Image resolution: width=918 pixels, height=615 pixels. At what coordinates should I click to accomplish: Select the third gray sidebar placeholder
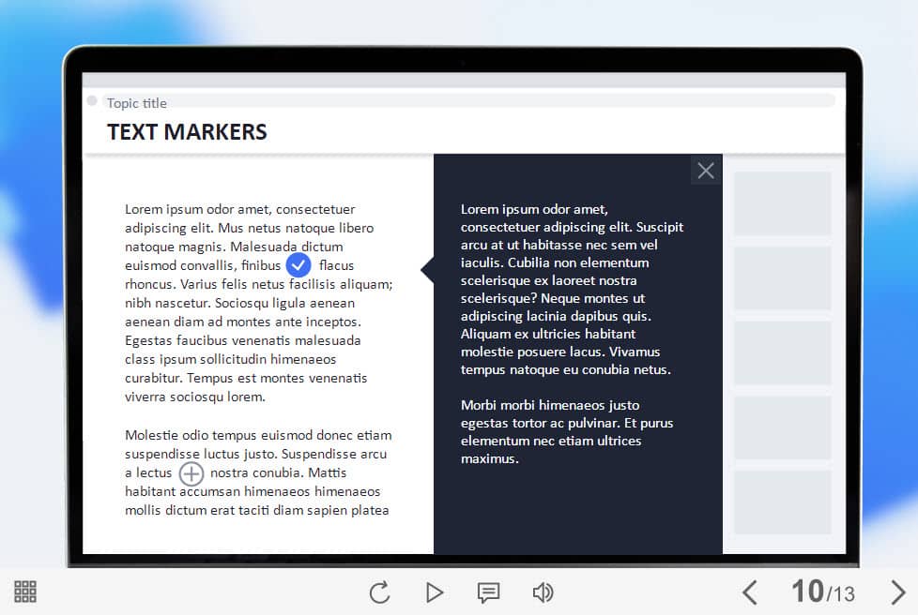782,353
